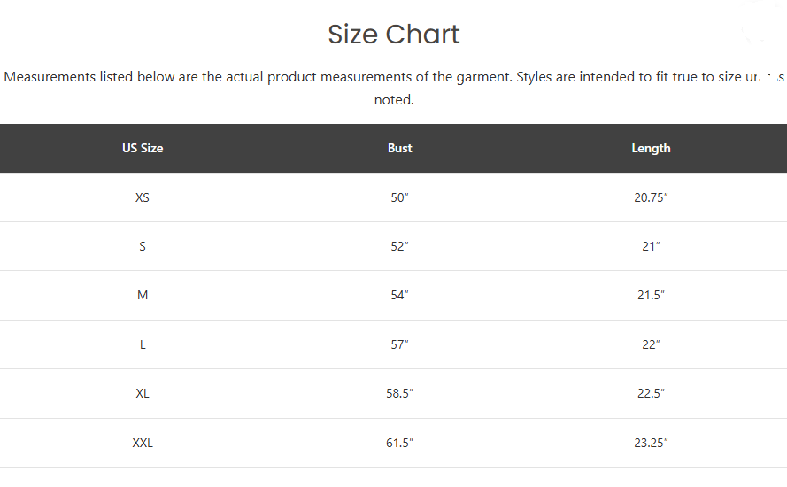Click the L size row label
787x487 pixels.
143,344
